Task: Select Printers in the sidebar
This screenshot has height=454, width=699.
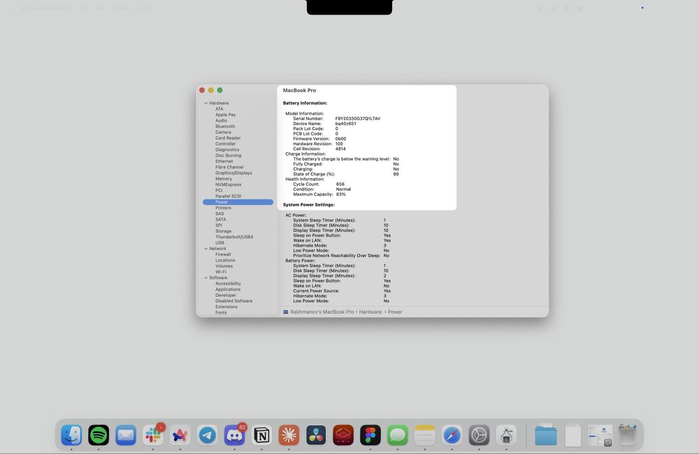Action: [224, 207]
